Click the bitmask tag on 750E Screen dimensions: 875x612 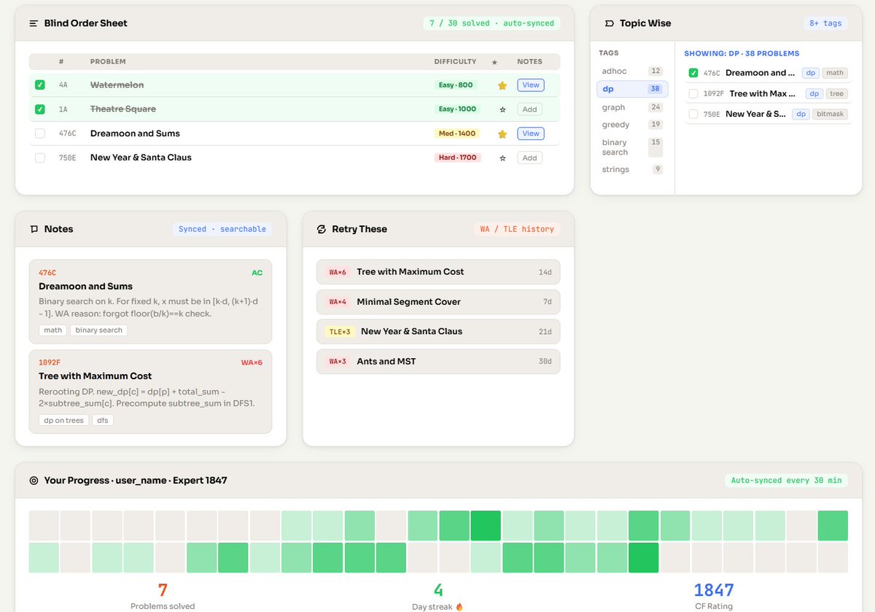(831, 114)
